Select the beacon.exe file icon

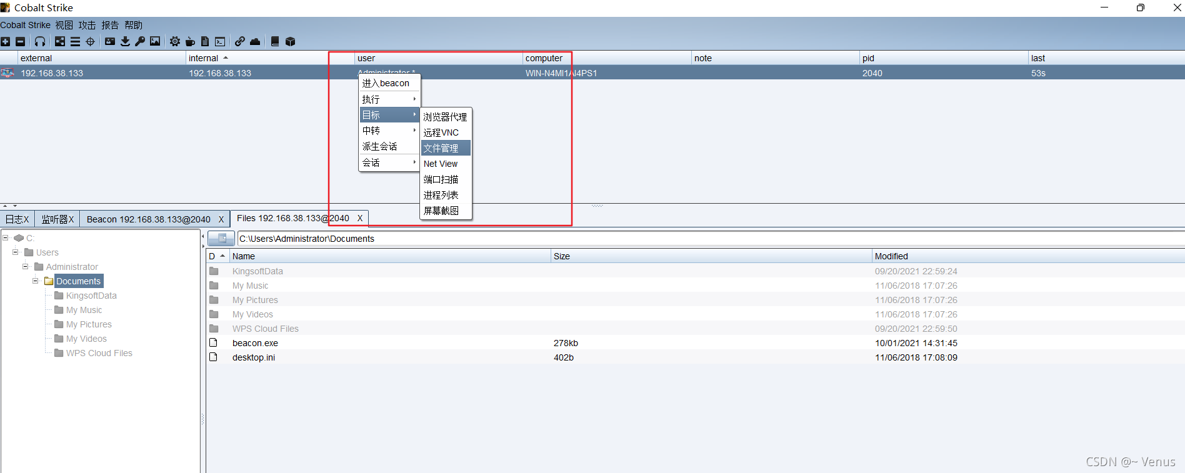click(x=213, y=342)
